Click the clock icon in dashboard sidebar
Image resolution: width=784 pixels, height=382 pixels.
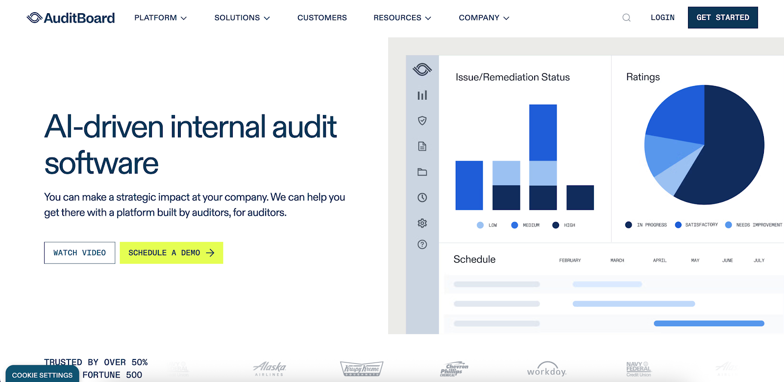(422, 198)
